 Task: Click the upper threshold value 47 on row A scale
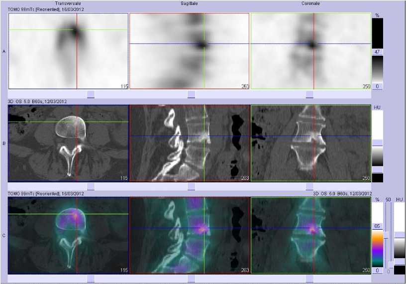(x=377, y=52)
